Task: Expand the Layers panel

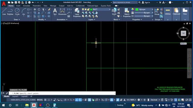Action: click(92, 19)
